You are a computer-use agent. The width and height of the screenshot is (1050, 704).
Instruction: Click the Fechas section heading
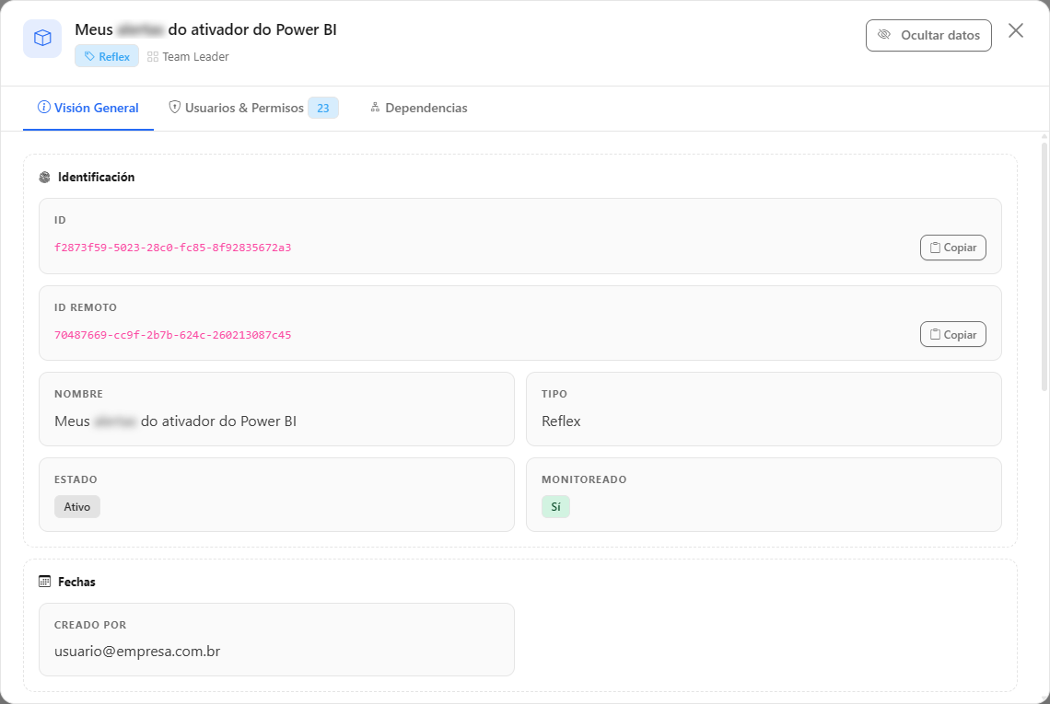[77, 582]
